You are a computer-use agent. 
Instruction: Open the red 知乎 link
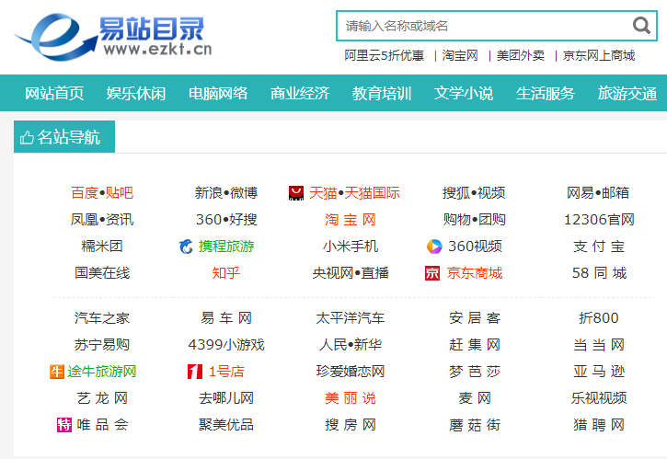pyautogui.click(x=226, y=273)
